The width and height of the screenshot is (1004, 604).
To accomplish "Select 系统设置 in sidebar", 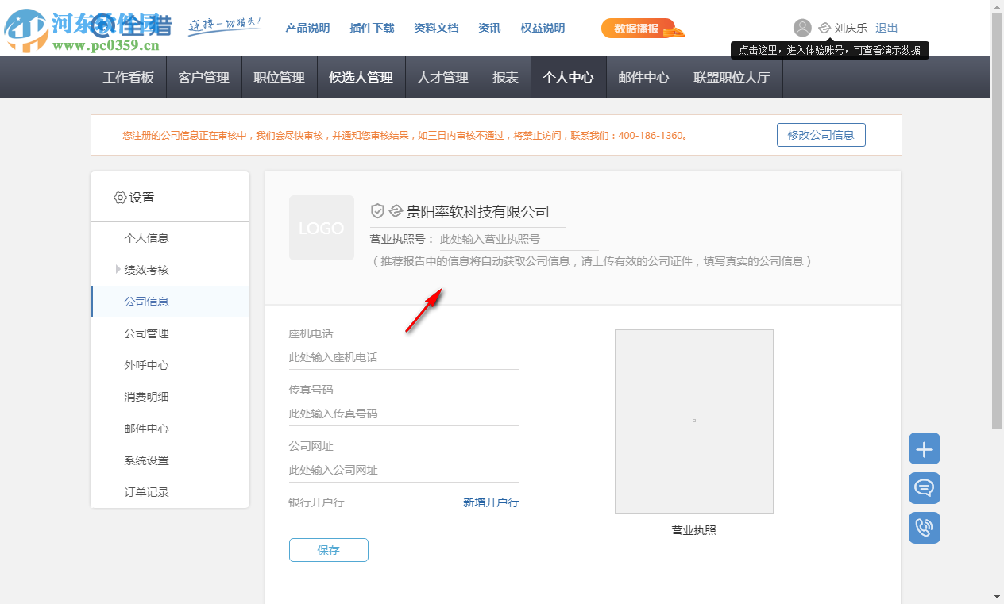I will click(x=170, y=460).
